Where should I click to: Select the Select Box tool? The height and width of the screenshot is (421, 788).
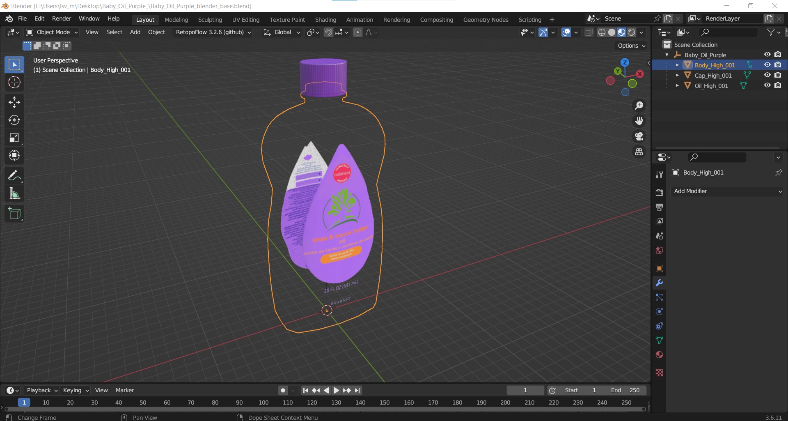pos(14,65)
